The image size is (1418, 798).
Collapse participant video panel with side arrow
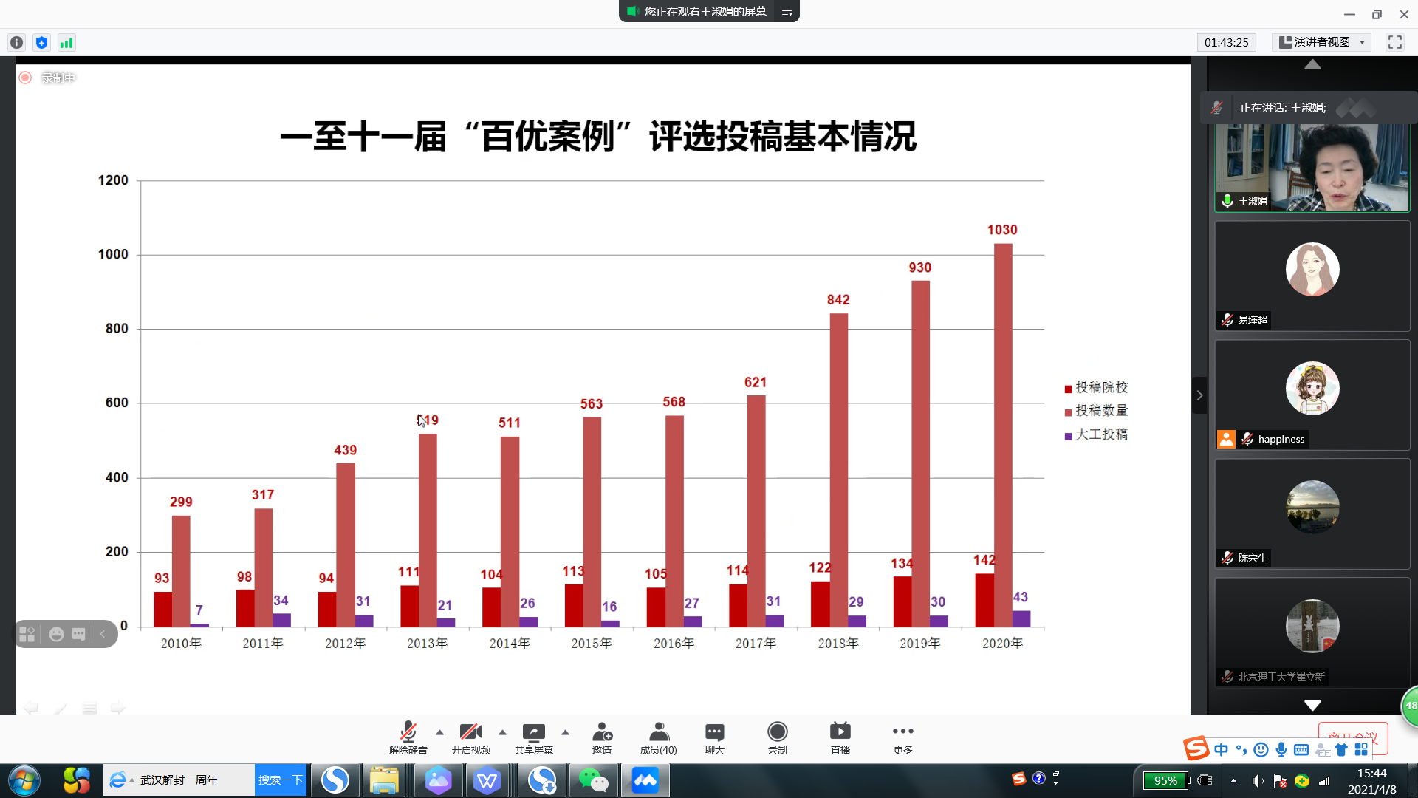1199,395
